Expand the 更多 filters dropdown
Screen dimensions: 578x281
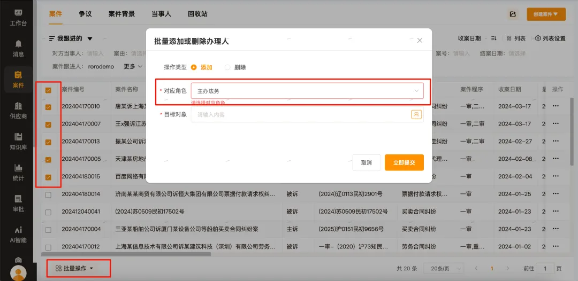(x=133, y=67)
